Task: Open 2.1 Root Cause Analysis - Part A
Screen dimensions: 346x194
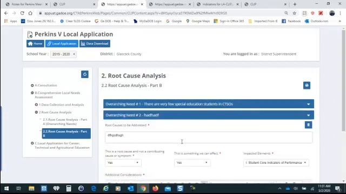Action: [x=65, y=122]
